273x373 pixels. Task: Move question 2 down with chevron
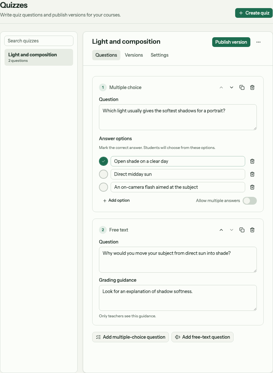231,230
